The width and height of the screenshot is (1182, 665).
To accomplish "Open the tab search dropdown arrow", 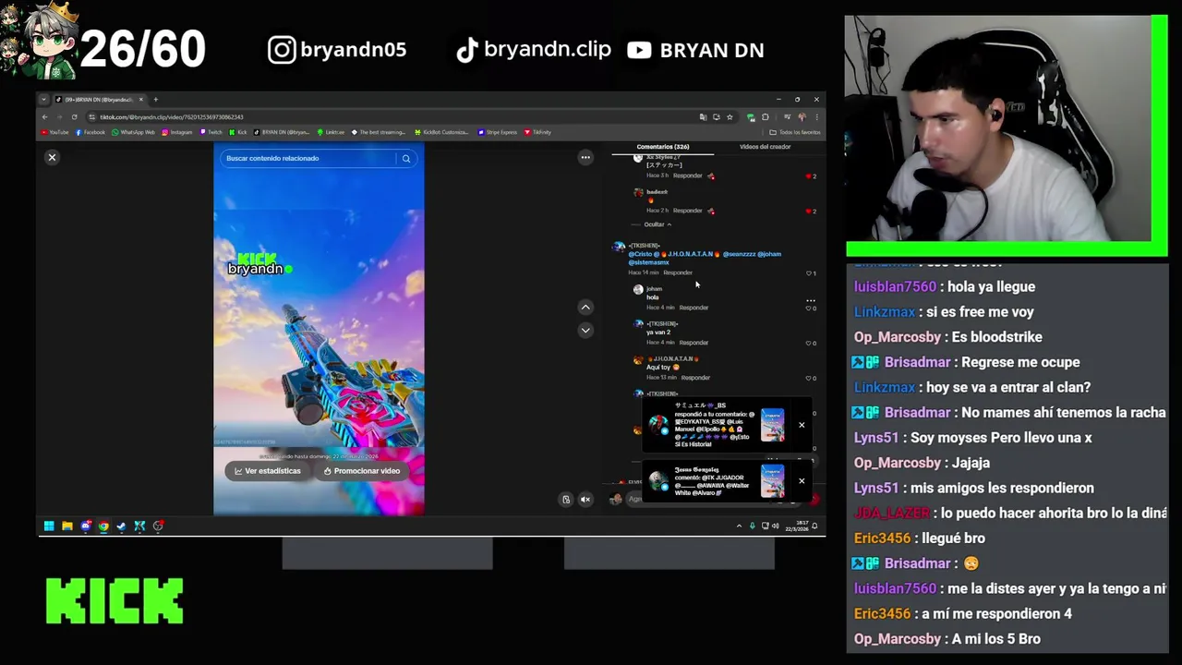I will coord(43,99).
